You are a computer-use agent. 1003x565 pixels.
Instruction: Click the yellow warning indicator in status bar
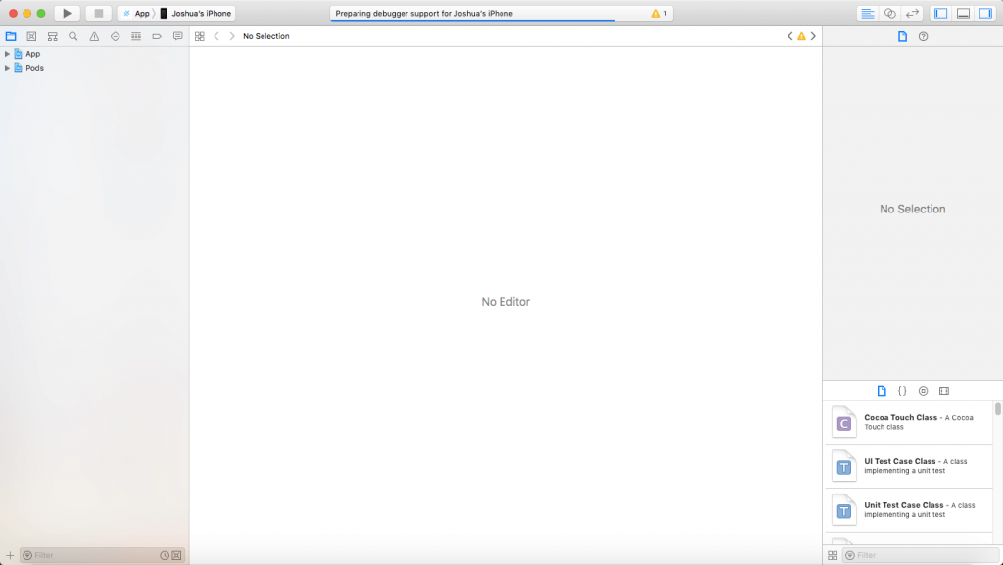[x=659, y=13]
